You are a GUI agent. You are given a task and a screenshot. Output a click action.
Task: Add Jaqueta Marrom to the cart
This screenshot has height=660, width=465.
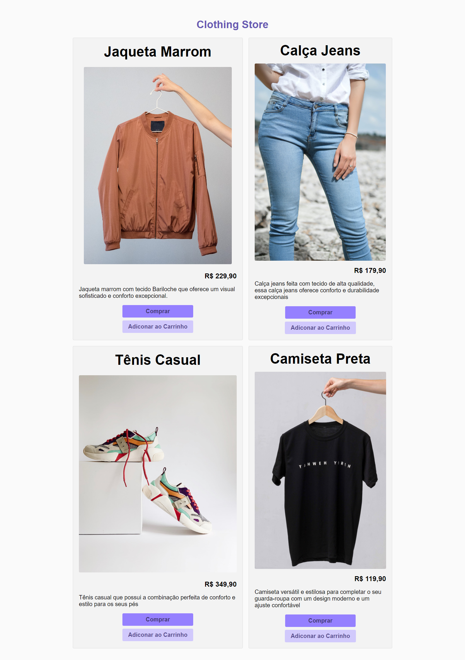(x=158, y=327)
